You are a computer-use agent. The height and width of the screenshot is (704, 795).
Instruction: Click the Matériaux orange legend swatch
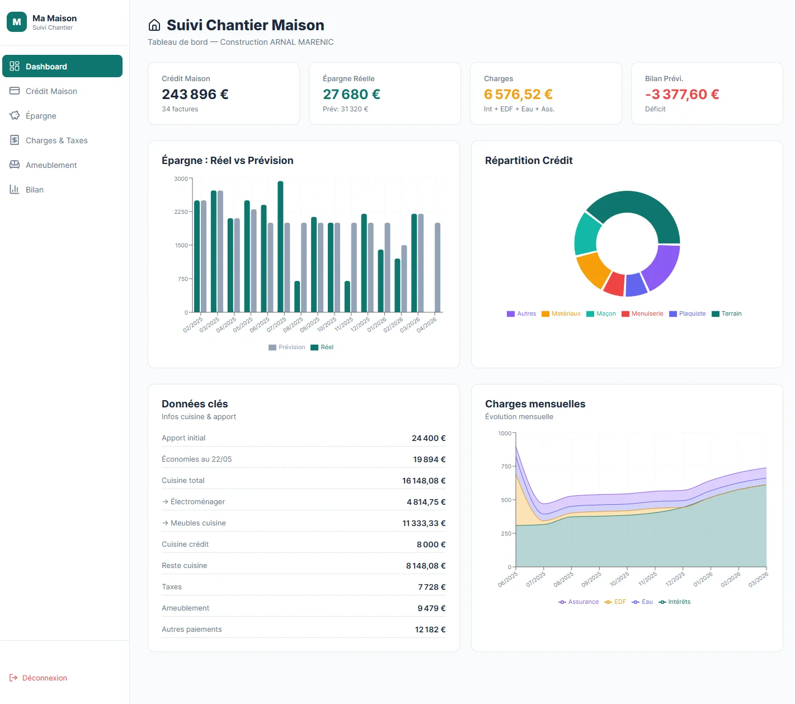point(545,314)
